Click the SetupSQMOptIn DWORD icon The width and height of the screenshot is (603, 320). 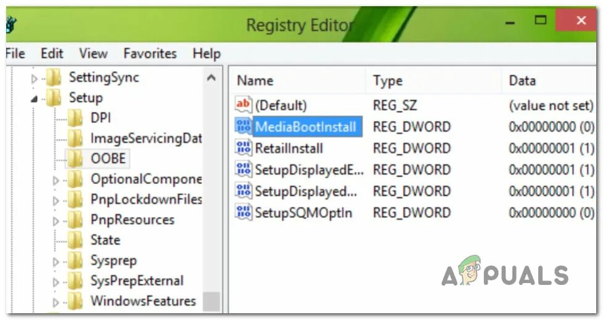coord(243,212)
